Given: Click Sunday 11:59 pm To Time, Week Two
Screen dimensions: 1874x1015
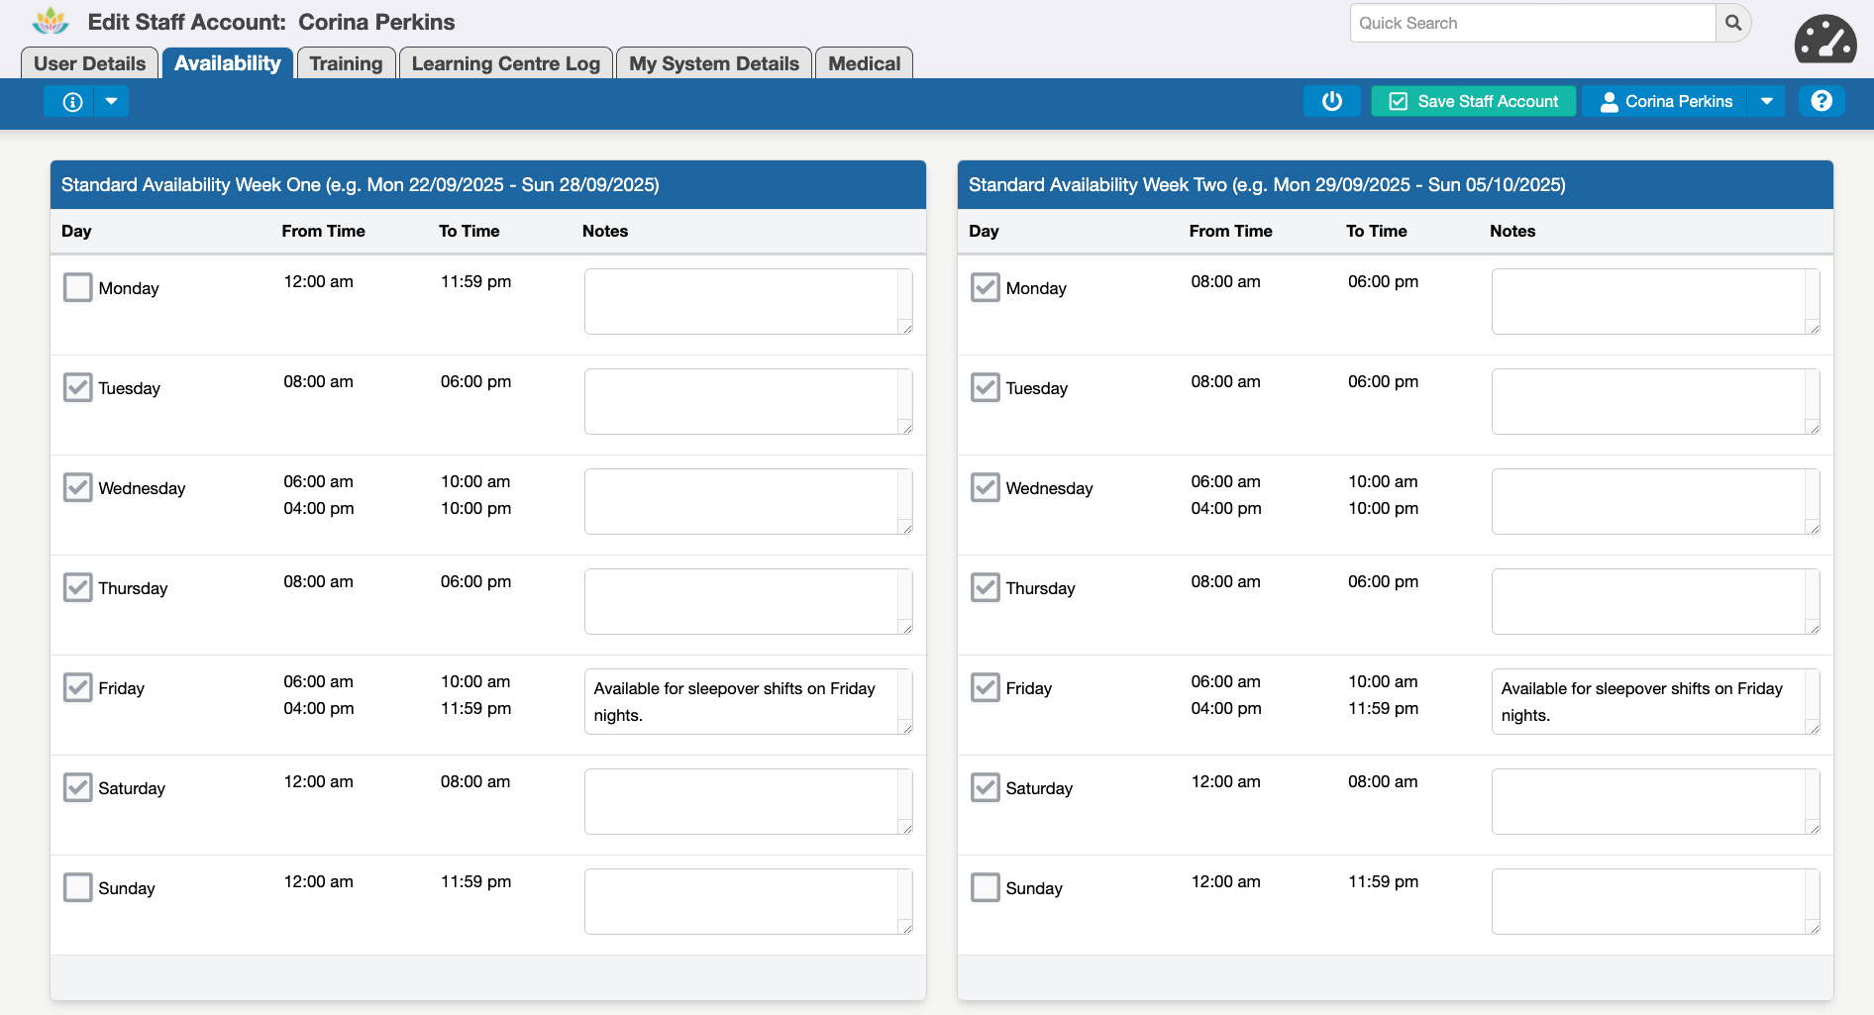Looking at the screenshot, I should click(x=1383, y=881).
